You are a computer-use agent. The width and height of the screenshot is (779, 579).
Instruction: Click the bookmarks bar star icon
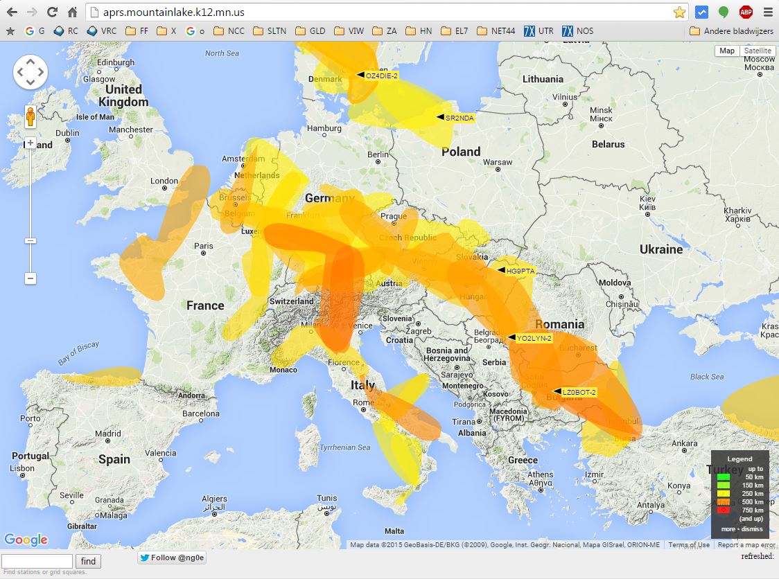(x=10, y=30)
